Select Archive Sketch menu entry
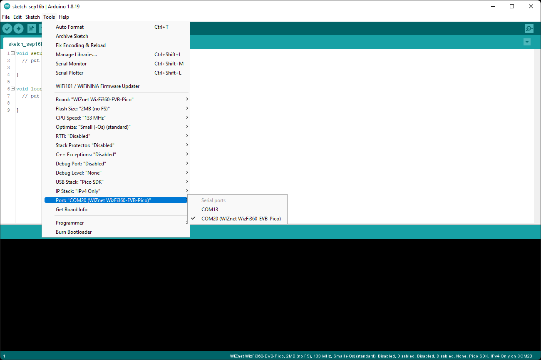The height and width of the screenshot is (360, 541). click(116, 36)
